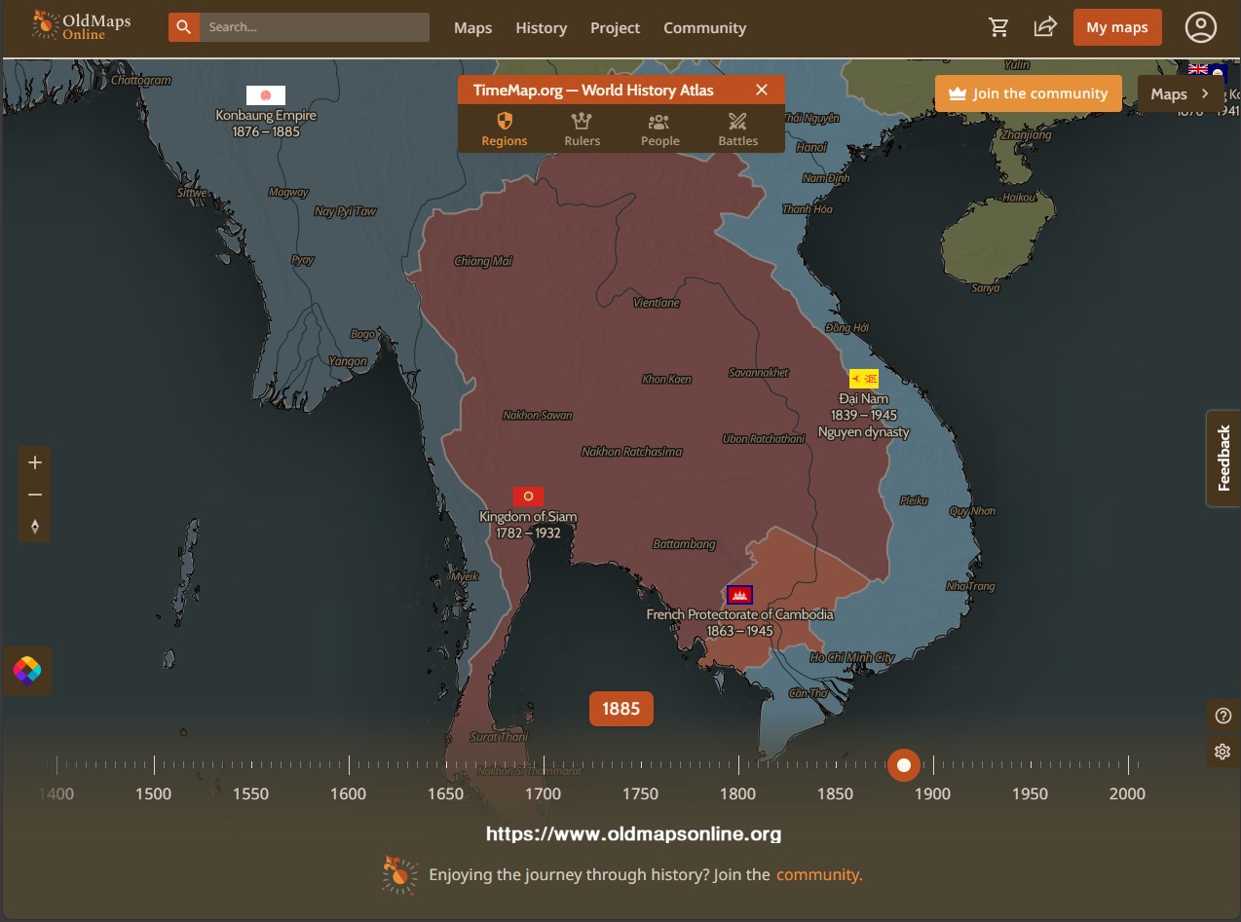Close the TimeMap.org panel

pyautogui.click(x=762, y=90)
